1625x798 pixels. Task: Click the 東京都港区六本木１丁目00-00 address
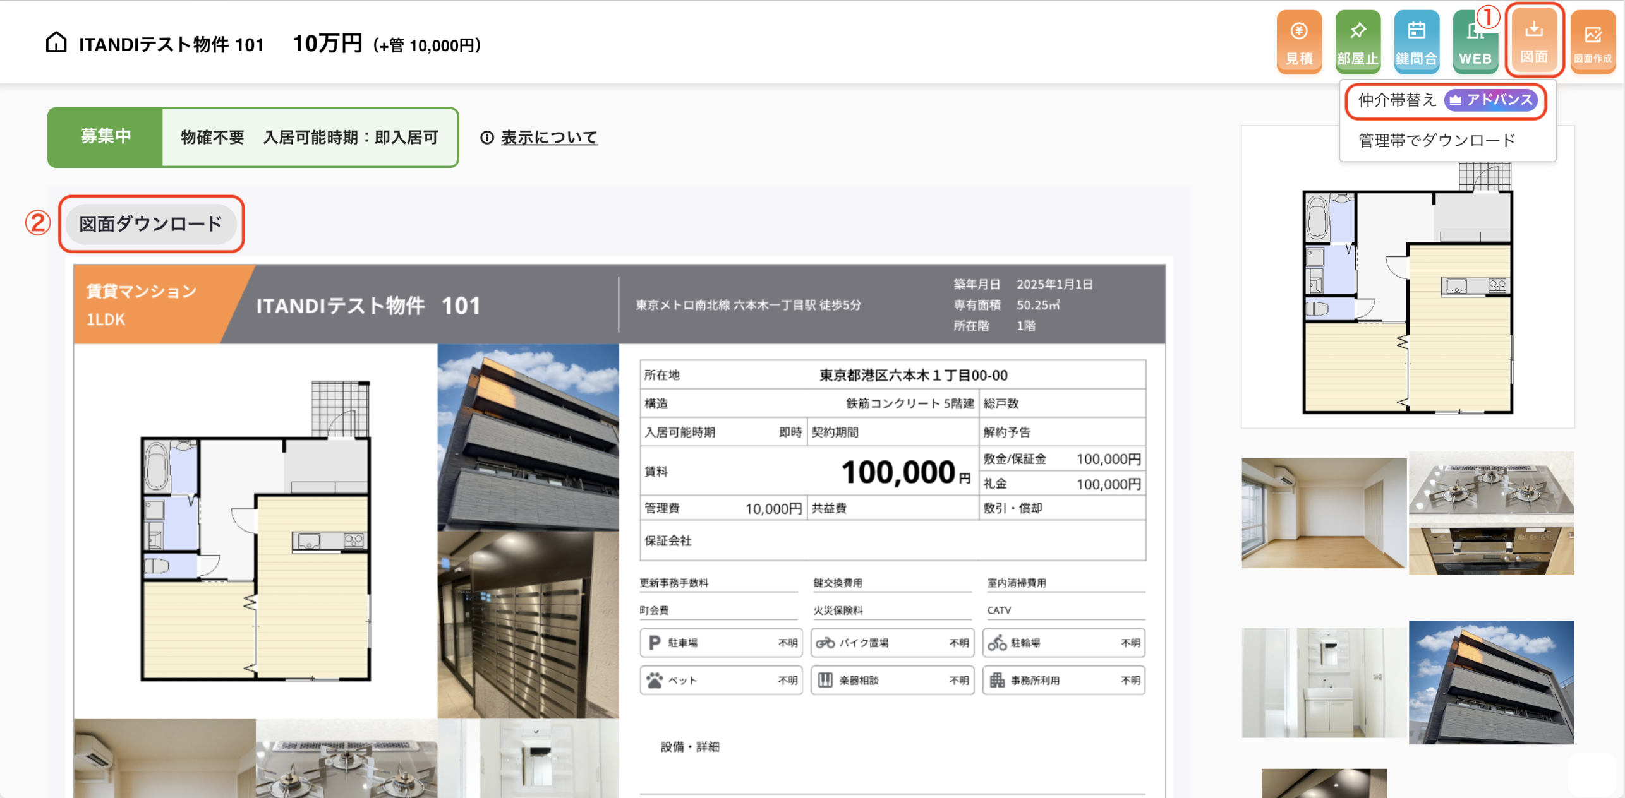click(913, 375)
